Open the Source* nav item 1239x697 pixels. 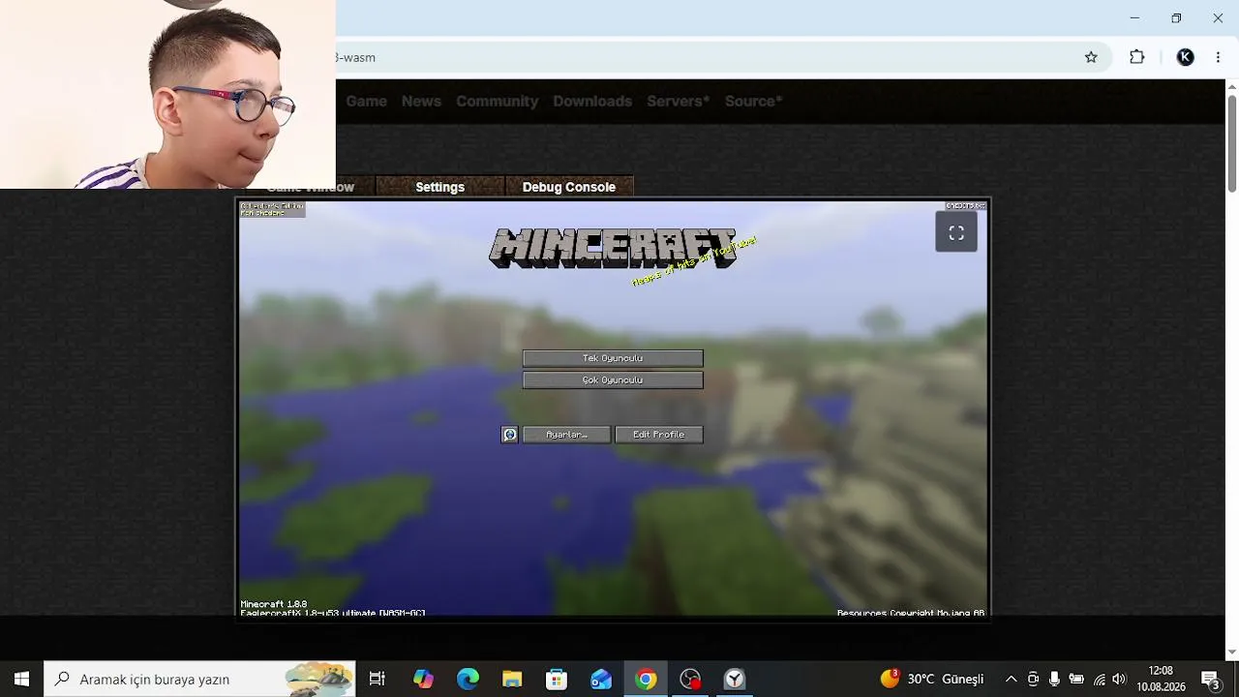[753, 101]
